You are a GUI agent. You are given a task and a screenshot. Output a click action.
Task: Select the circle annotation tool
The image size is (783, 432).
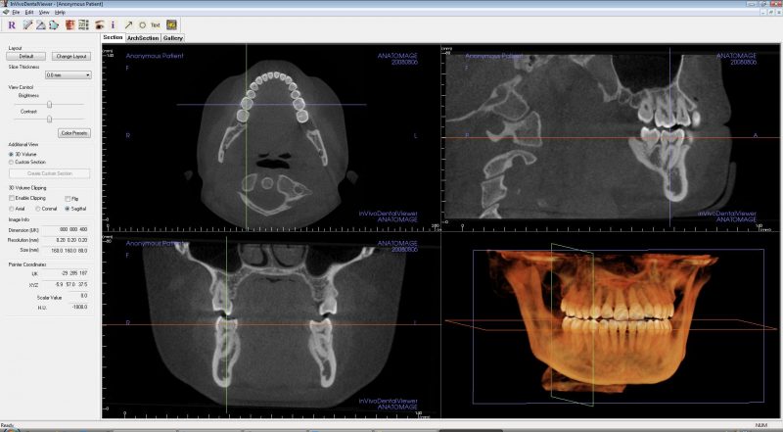click(x=142, y=24)
